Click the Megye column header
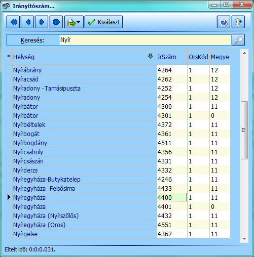Screen dimensions: 254x257 pos(220,57)
